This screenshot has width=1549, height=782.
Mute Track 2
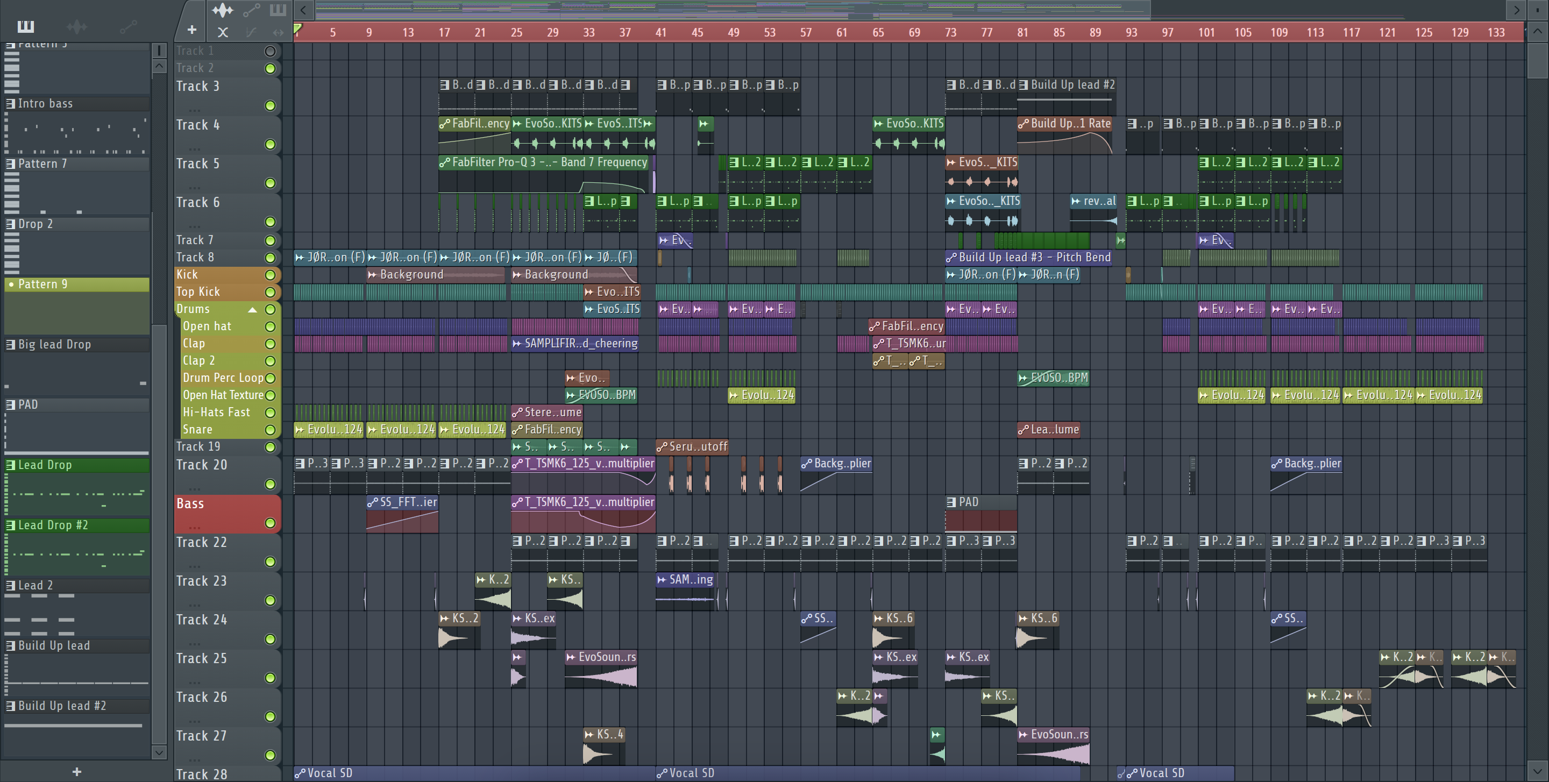271,68
